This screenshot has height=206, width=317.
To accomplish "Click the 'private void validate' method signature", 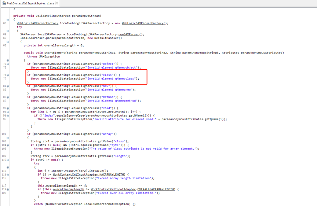I will point(57,16).
